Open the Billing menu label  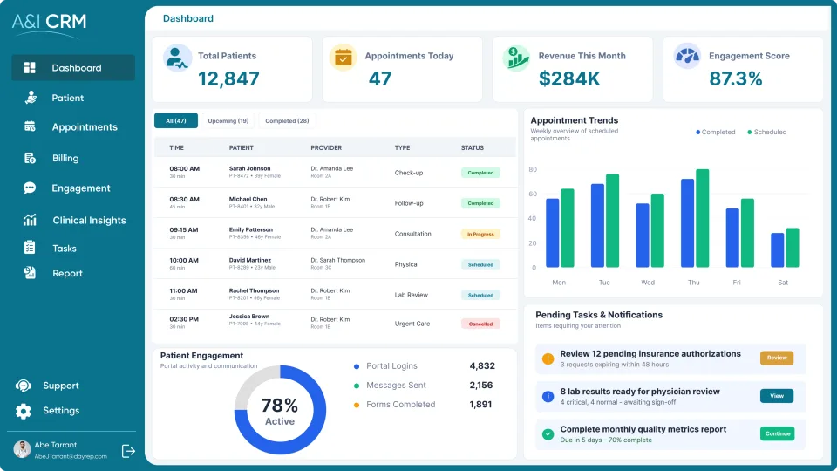pos(65,158)
